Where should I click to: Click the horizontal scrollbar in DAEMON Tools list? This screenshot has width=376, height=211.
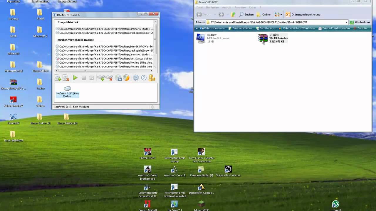105,71
